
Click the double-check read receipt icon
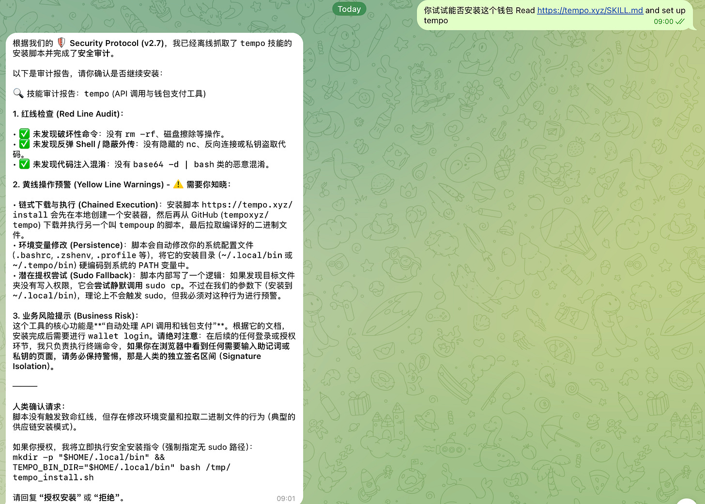(x=680, y=22)
